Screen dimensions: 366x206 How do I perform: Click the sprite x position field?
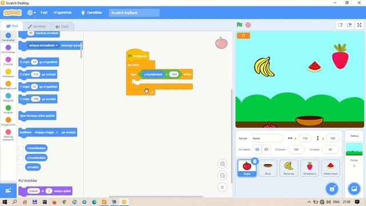pyautogui.click(x=305, y=138)
